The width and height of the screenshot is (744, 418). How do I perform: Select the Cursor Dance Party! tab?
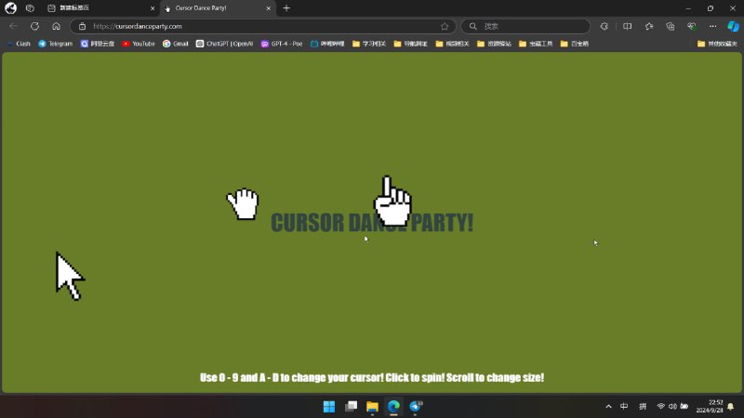pos(214,8)
